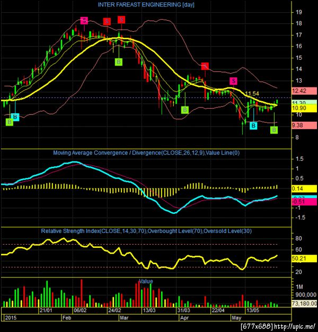318x332 pixels.
Task: Select the -1.5 MACD axis label
Action: [299, 218]
